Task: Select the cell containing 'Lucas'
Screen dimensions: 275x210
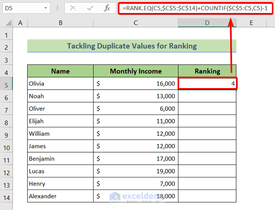Action: coord(60,171)
